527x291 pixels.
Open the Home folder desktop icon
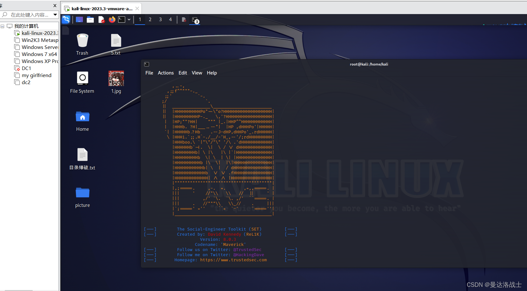[x=83, y=121]
